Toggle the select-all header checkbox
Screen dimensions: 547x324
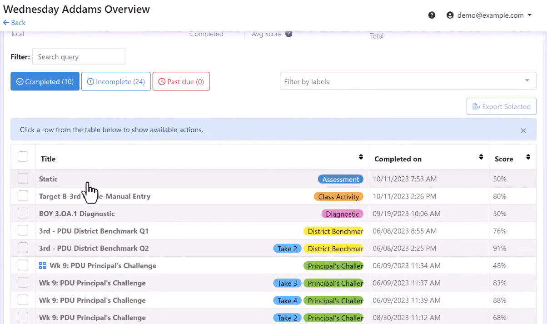[x=23, y=156]
